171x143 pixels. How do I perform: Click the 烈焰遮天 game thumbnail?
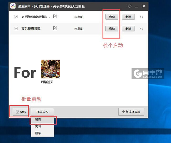(x=50, y=69)
